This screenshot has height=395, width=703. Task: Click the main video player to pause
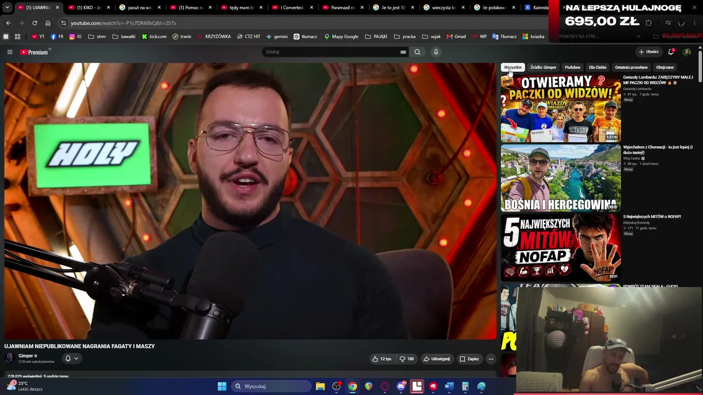250,201
